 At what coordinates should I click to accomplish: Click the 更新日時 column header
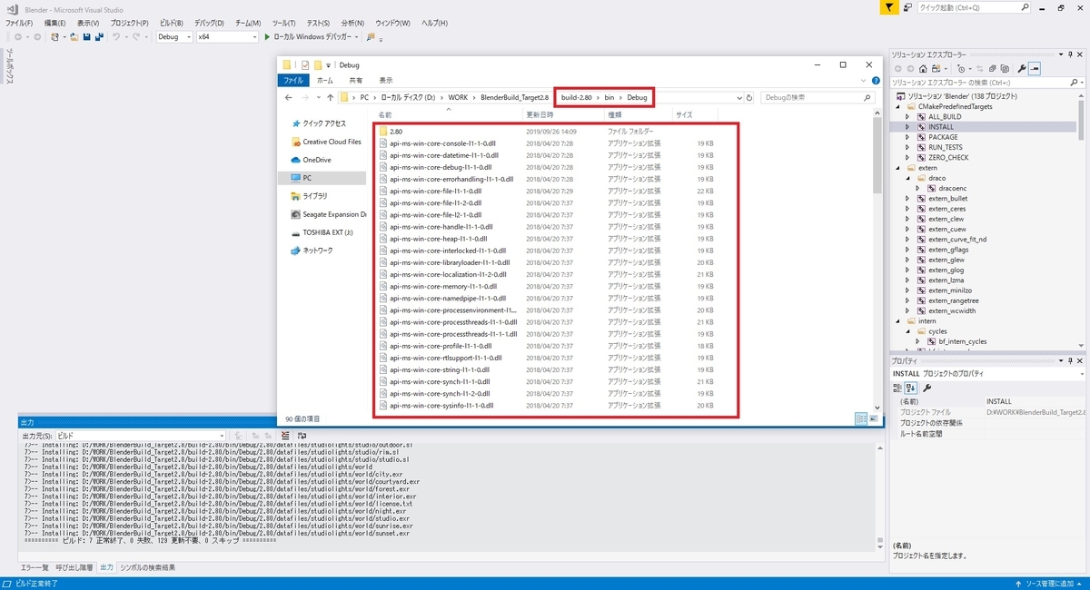pos(540,115)
